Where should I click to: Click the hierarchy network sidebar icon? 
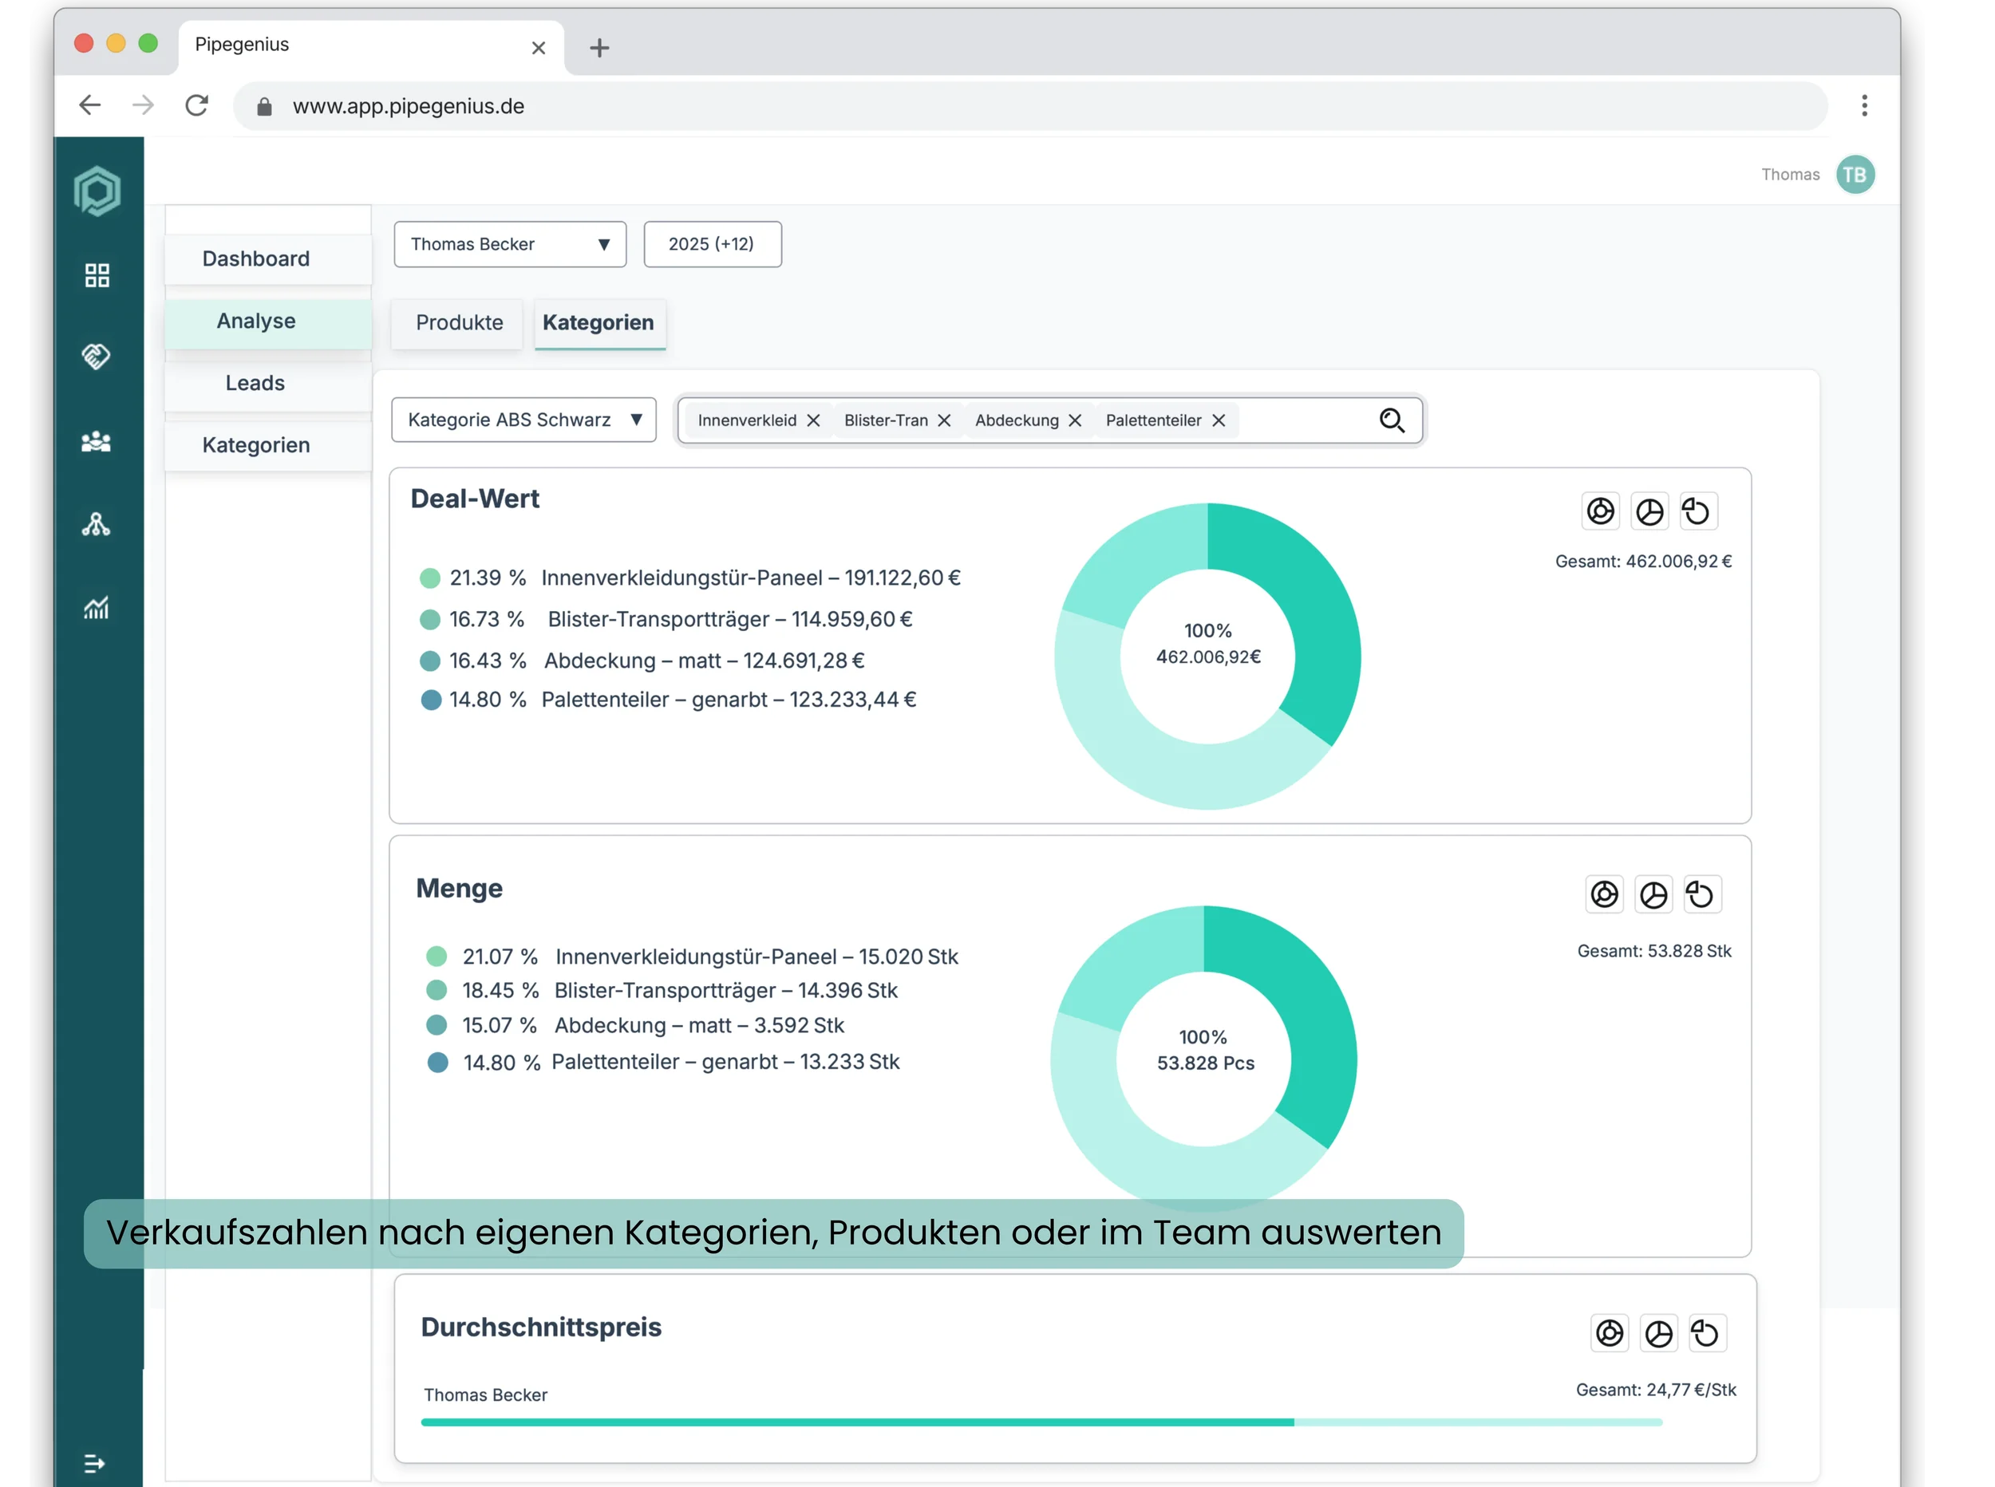click(97, 525)
